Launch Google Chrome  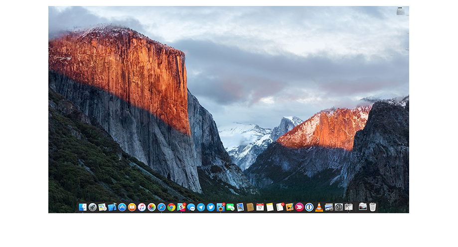171,207
